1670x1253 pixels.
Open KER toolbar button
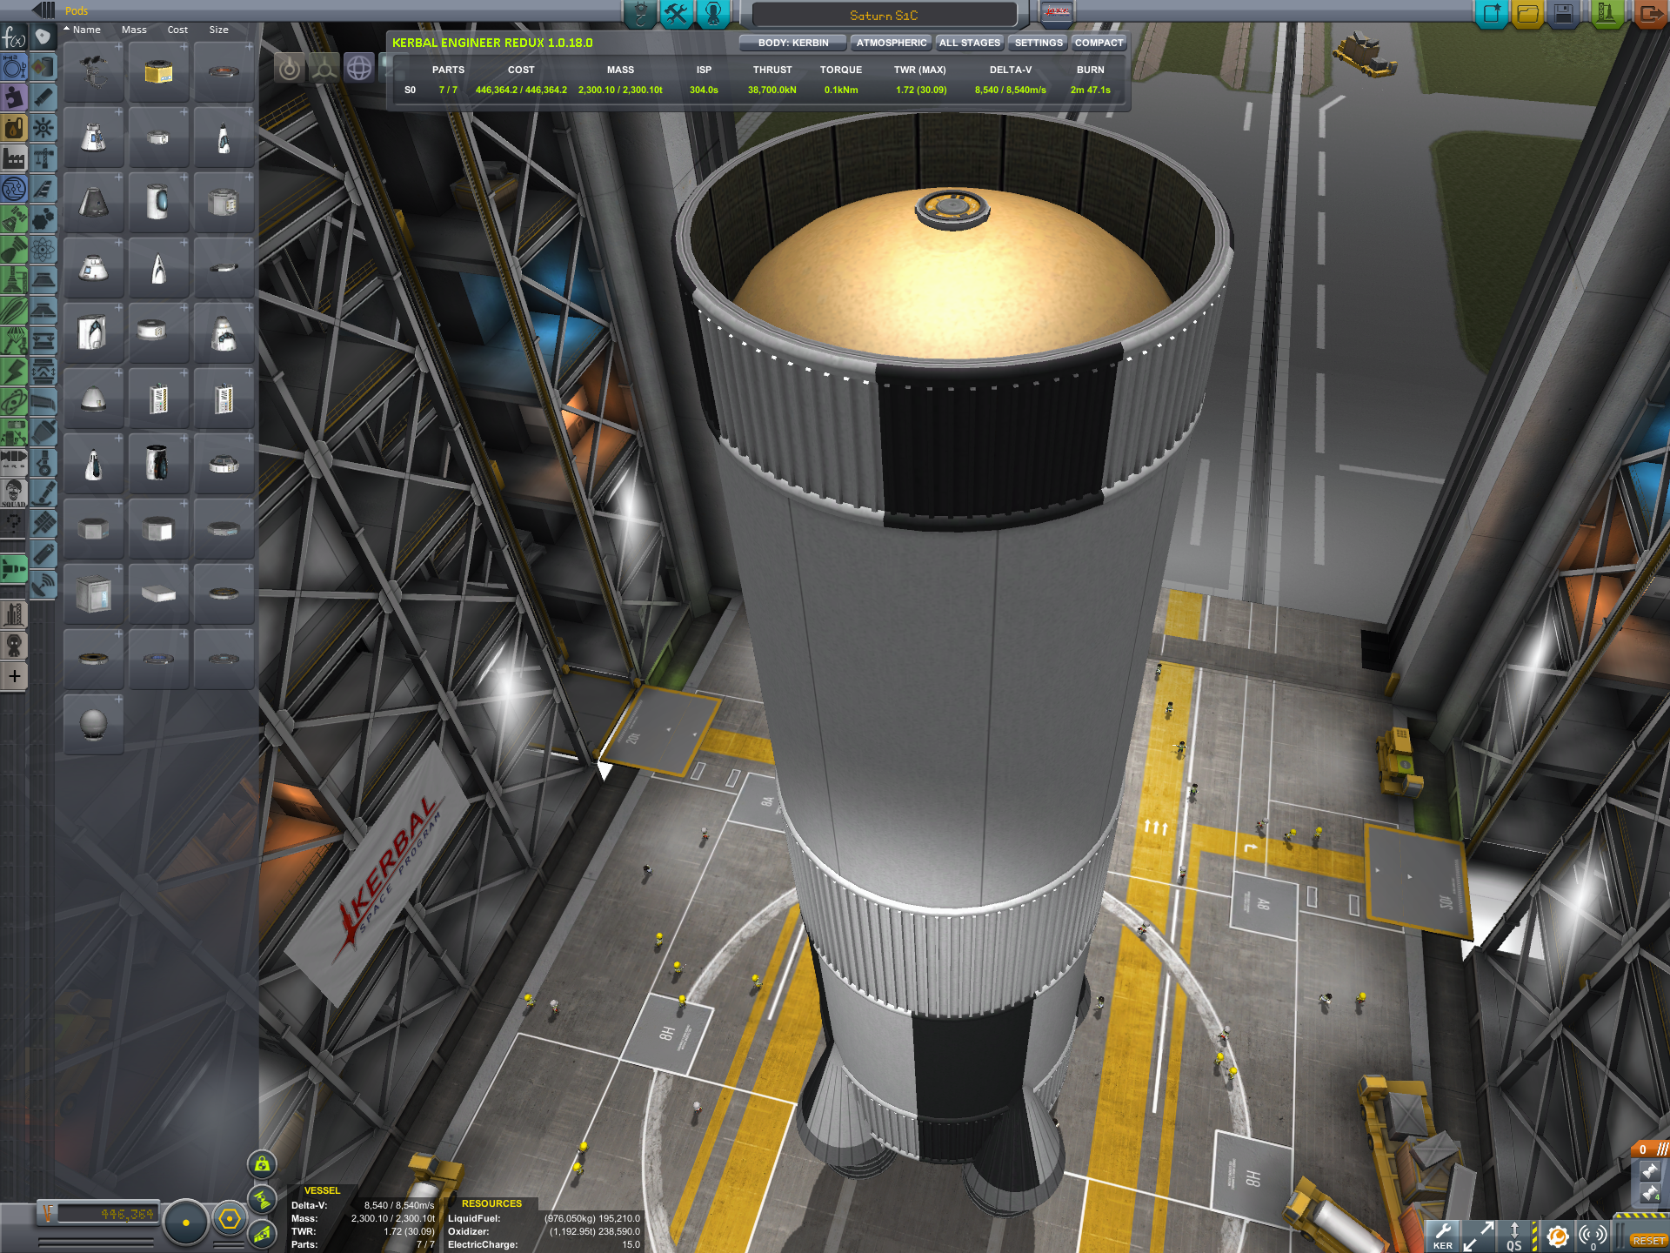coord(1443,1236)
